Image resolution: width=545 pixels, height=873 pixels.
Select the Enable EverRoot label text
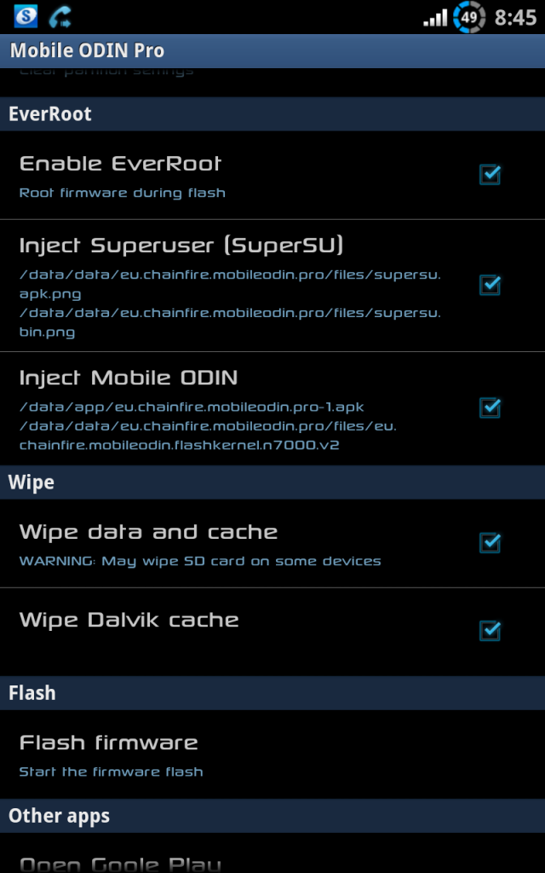click(x=120, y=164)
